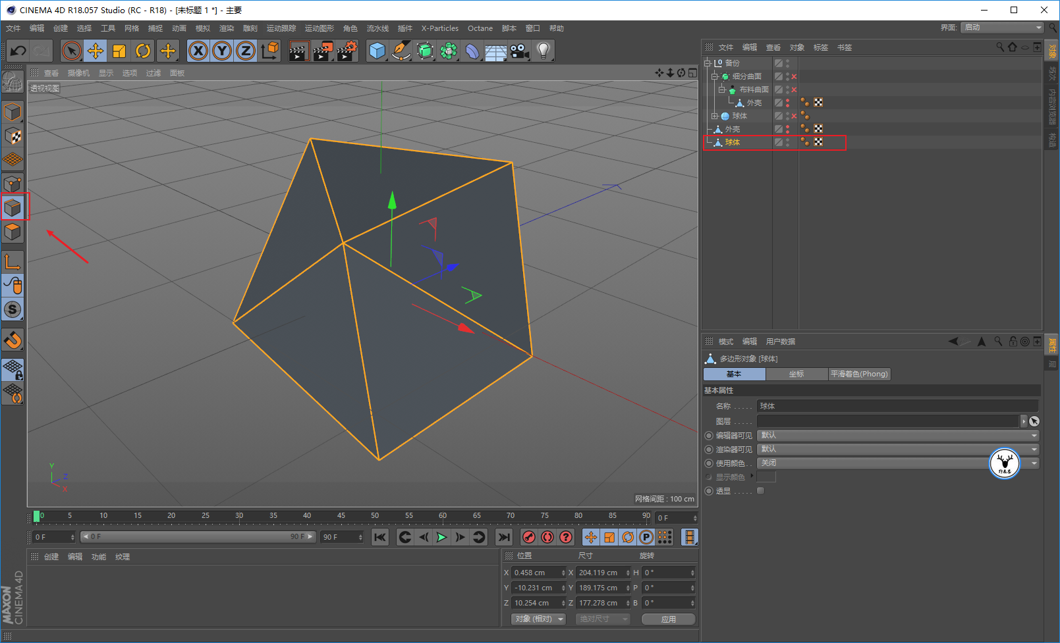Open the 对象 (相对) coordinate dropdown

click(539, 619)
